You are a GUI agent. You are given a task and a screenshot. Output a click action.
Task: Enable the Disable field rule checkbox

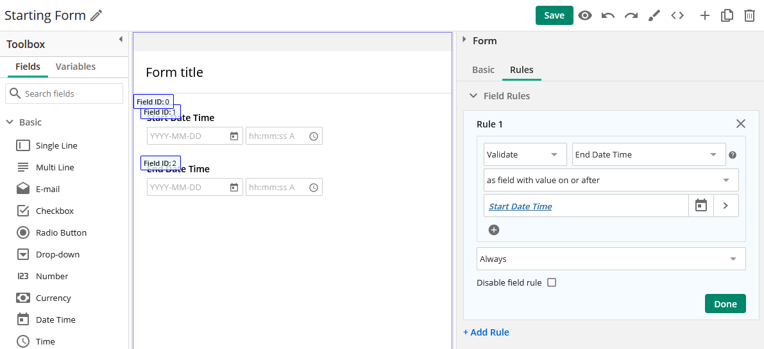(x=552, y=282)
